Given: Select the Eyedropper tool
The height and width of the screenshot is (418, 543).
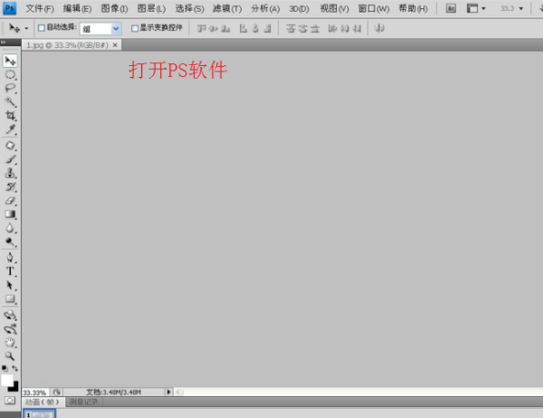Looking at the screenshot, I should [10, 129].
